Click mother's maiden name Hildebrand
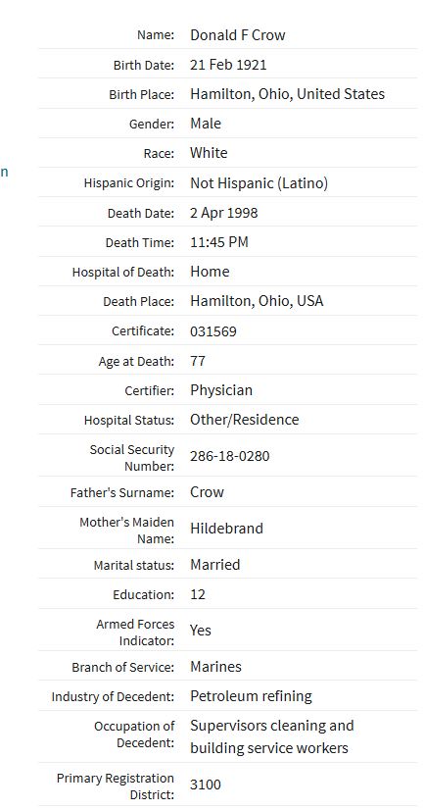424x810 pixels. pyautogui.click(x=226, y=529)
